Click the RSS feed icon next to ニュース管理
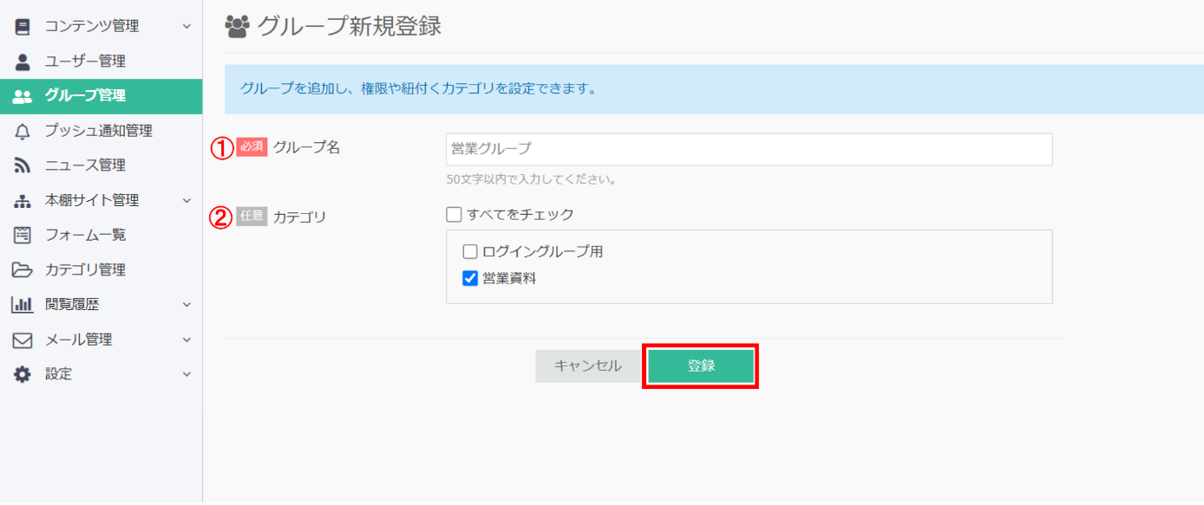The width and height of the screenshot is (1204, 505). click(22, 165)
